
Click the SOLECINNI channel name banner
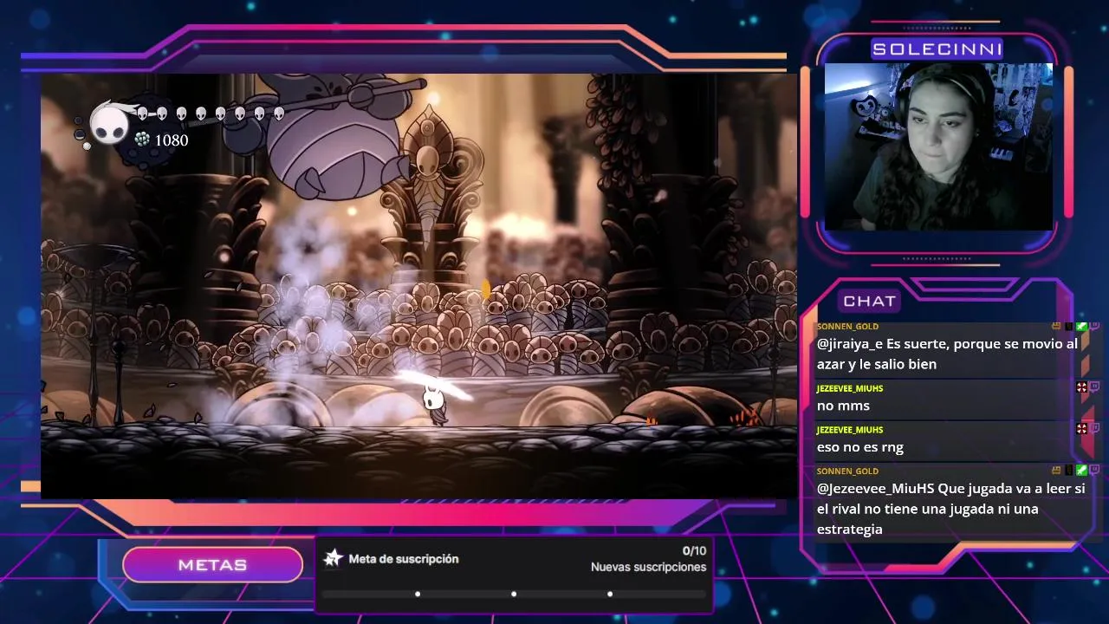[937, 49]
